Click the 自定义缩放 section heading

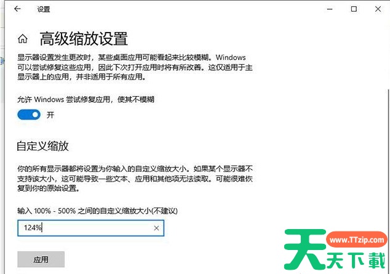(x=42, y=146)
